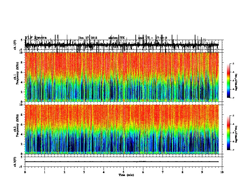Click the 8 kHz tick on ch.1 spectrogram
The height and width of the screenshot is (193, 250).
tap(22, 62)
